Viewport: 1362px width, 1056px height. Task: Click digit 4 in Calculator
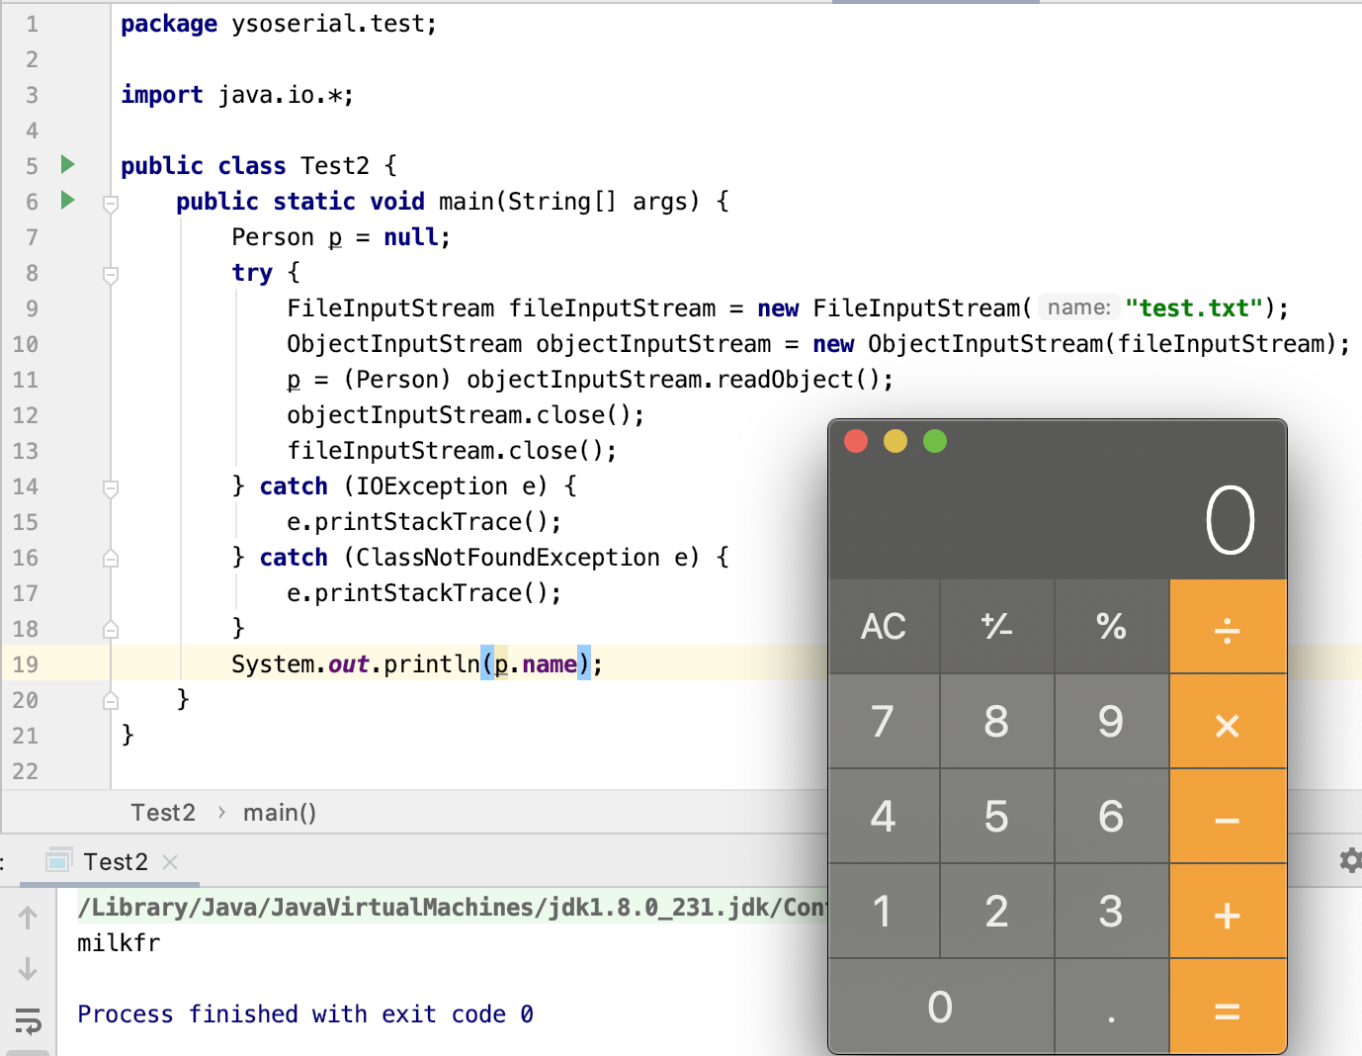[x=884, y=817]
